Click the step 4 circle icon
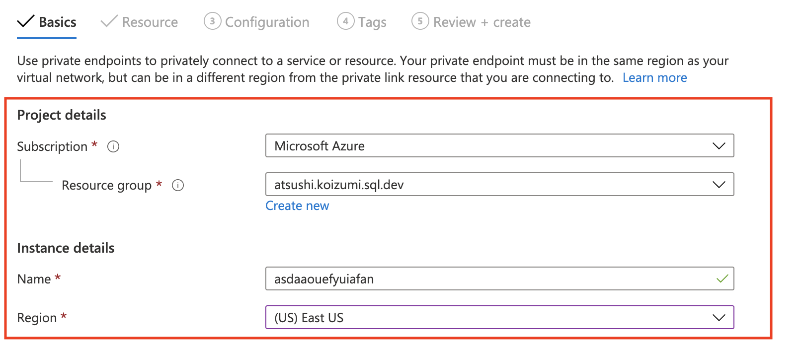Image resolution: width=802 pixels, height=345 pixels. click(x=345, y=21)
